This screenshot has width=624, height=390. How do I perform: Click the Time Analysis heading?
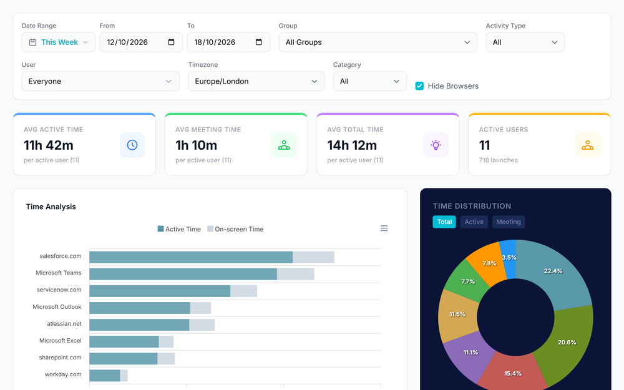point(51,207)
